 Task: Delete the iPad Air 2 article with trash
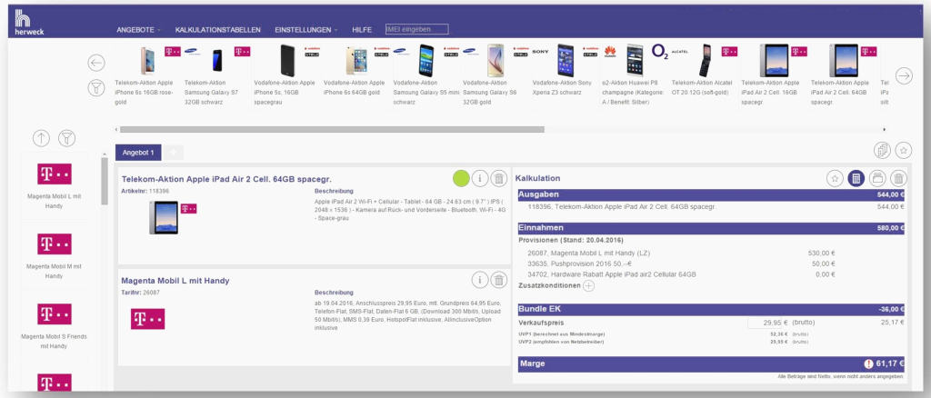(499, 177)
